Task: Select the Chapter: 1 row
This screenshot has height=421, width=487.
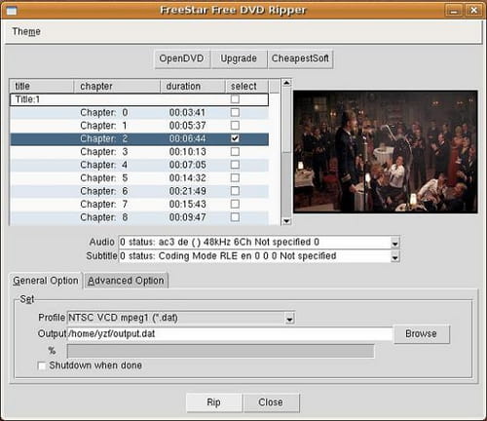Action: tap(139, 126)
